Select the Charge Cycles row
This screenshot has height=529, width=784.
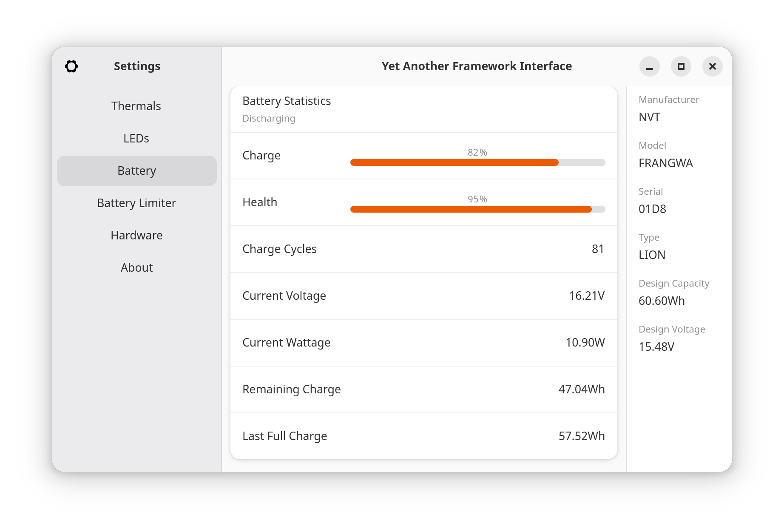[423, 249]
